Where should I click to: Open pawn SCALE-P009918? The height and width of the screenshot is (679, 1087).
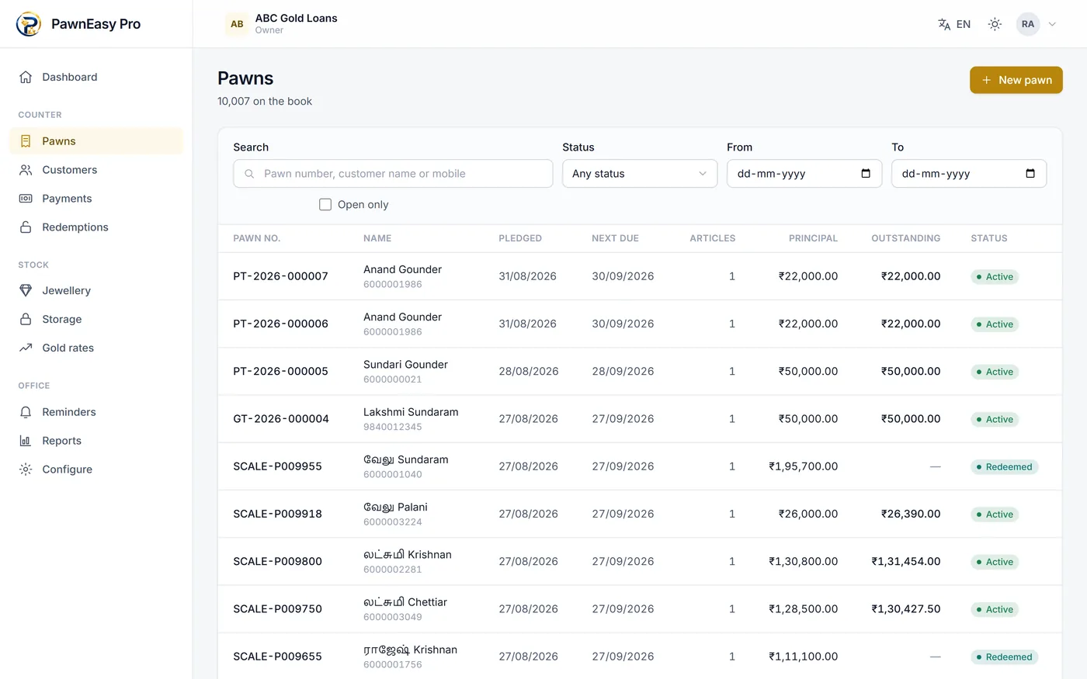[x=277, y=514]
